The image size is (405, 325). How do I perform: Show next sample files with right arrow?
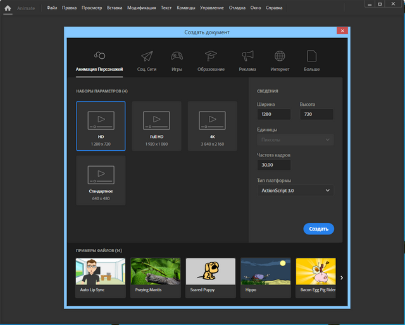tap(342, 277)
